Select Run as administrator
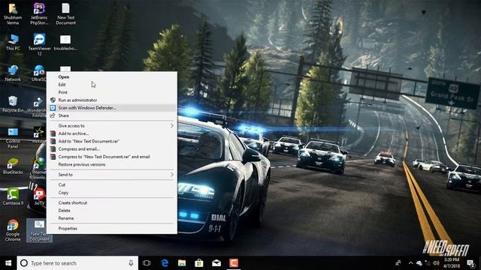The image size is (481, 270). [112, 100]
